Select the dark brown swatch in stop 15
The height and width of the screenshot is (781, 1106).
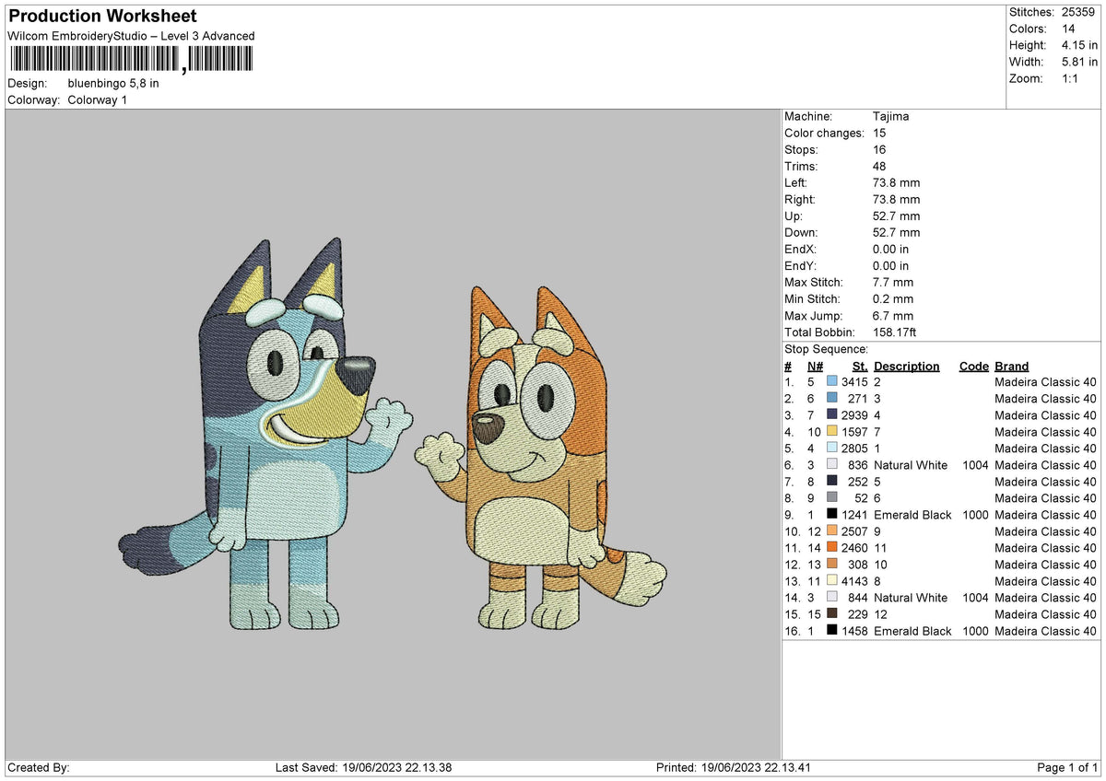click(832, 614)
